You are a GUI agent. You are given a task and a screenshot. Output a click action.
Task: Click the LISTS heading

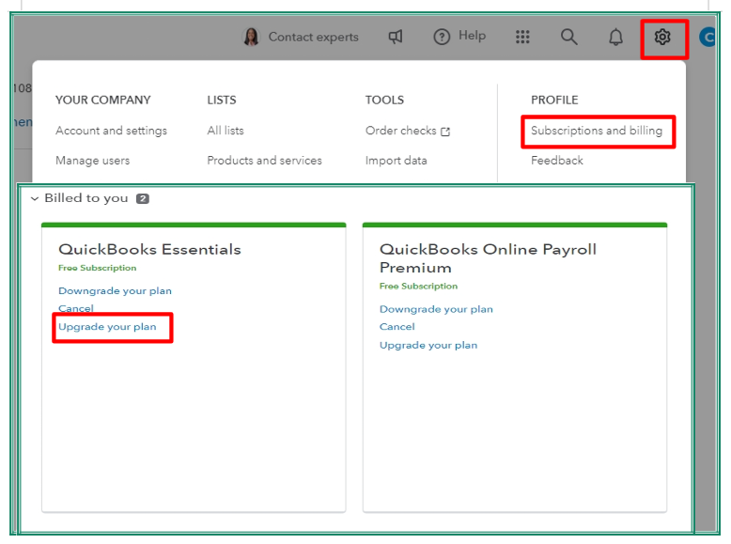(x=222, y=101)
